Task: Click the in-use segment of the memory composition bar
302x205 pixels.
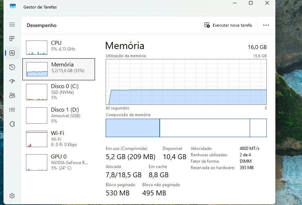Action: pyautogui.click(x=132, y=128)
